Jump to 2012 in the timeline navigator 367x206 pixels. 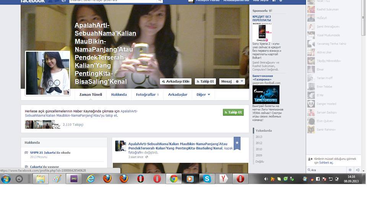click(x=259, y=143)
